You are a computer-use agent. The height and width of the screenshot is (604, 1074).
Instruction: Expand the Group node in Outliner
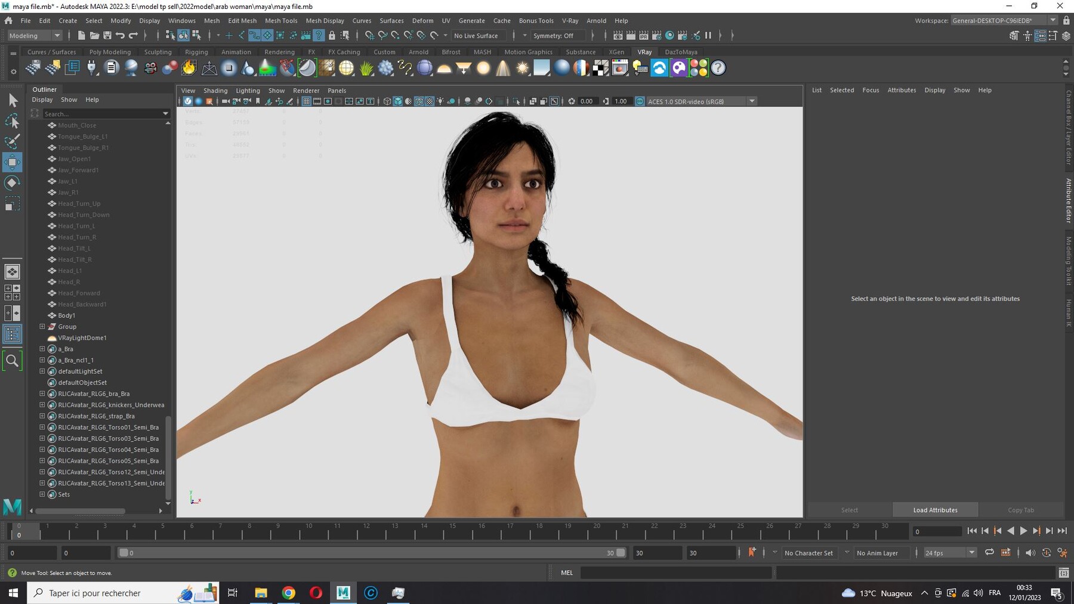coord(42,327)
